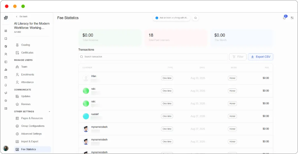Open the book icon in the left rail
The height and width of the screenshot is (154, 298).
click(6, 39)
